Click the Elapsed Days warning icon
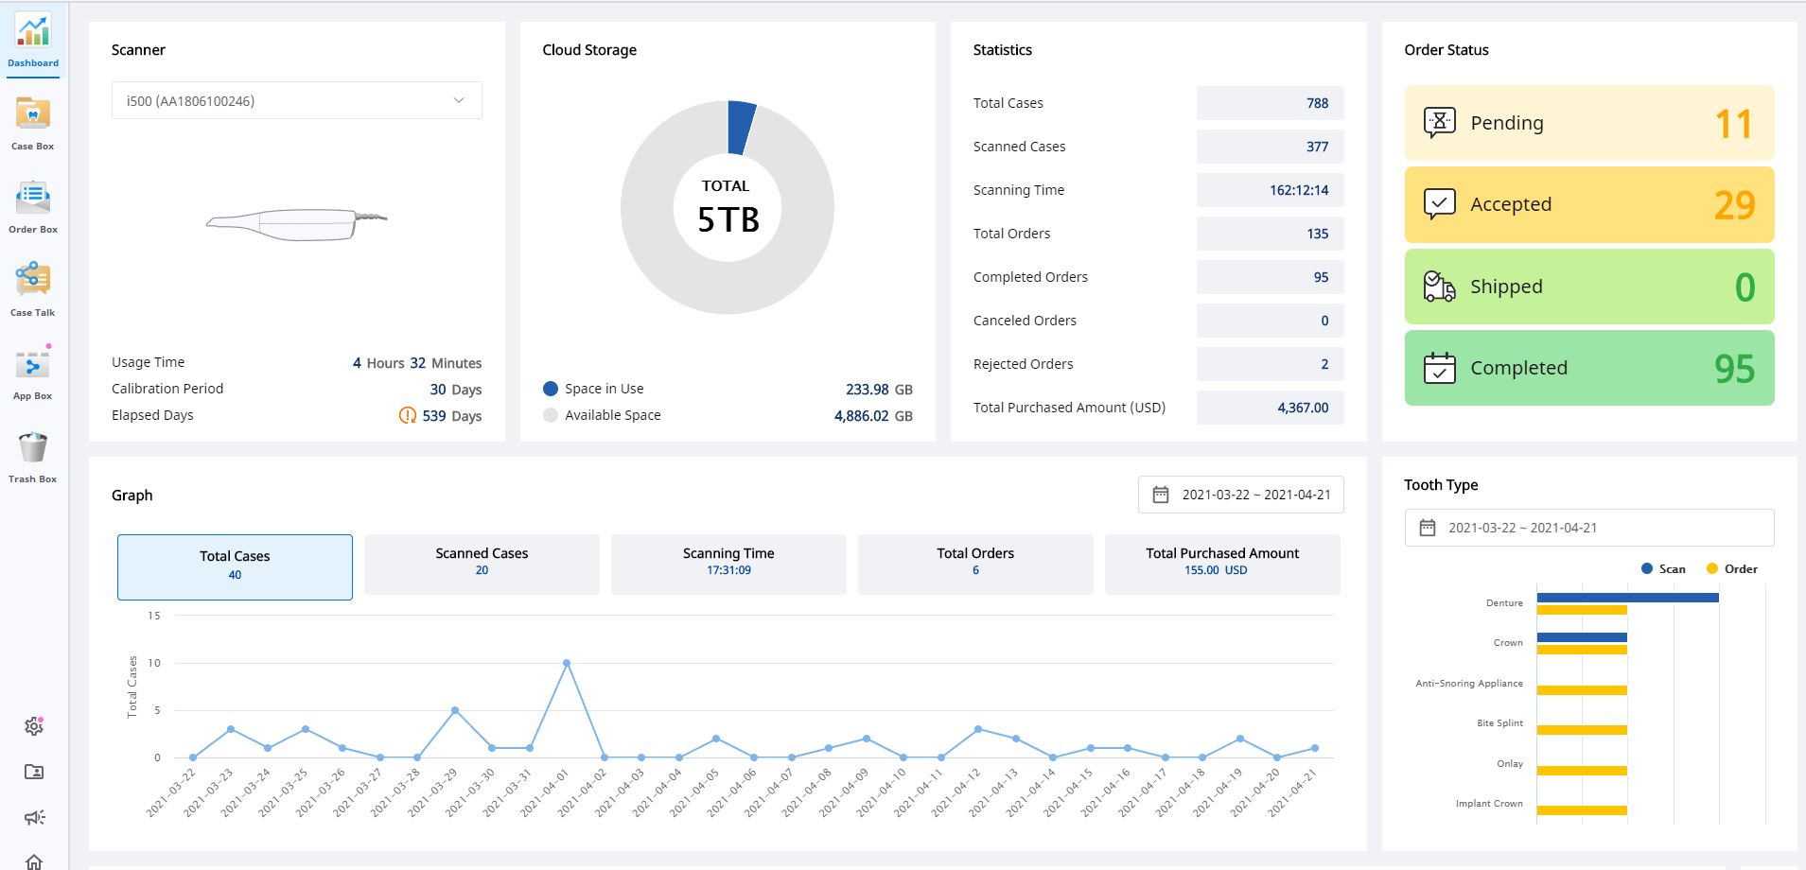This screenshot has height=870, width=1806. click(x=408, y=415)
